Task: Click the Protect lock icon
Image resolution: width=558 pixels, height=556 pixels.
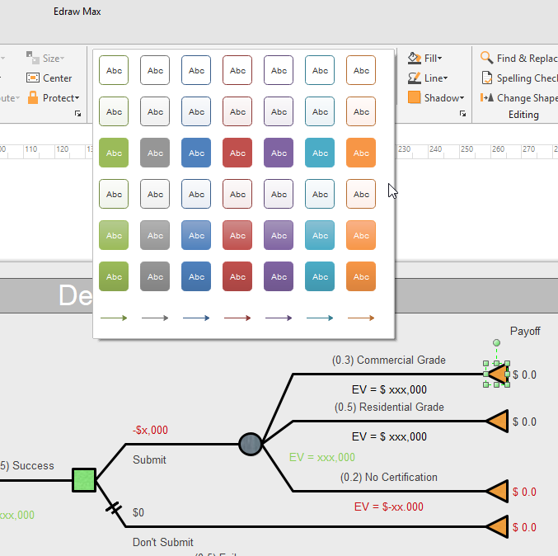Action: tap(33, 97)
